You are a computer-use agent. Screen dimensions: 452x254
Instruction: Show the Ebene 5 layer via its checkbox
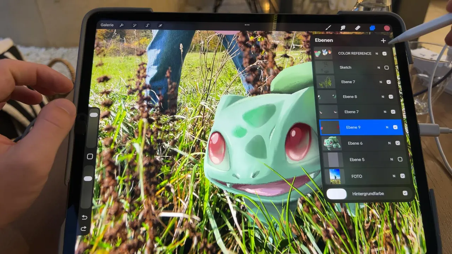(400, 159)
